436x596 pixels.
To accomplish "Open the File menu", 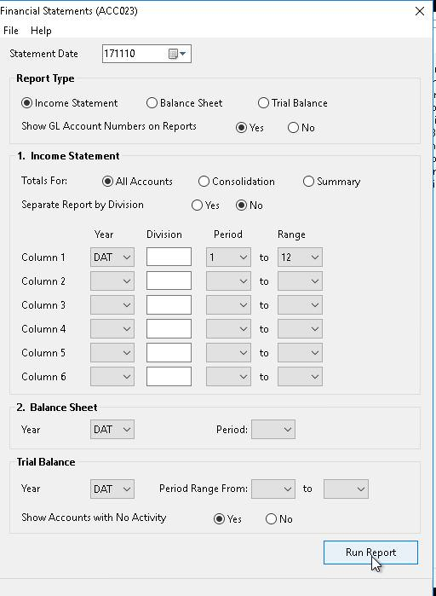I will coord(10,31).
